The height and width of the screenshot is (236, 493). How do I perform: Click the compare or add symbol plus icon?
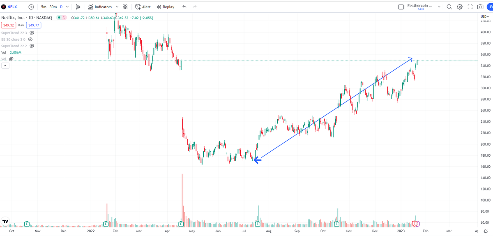point(31,7)
